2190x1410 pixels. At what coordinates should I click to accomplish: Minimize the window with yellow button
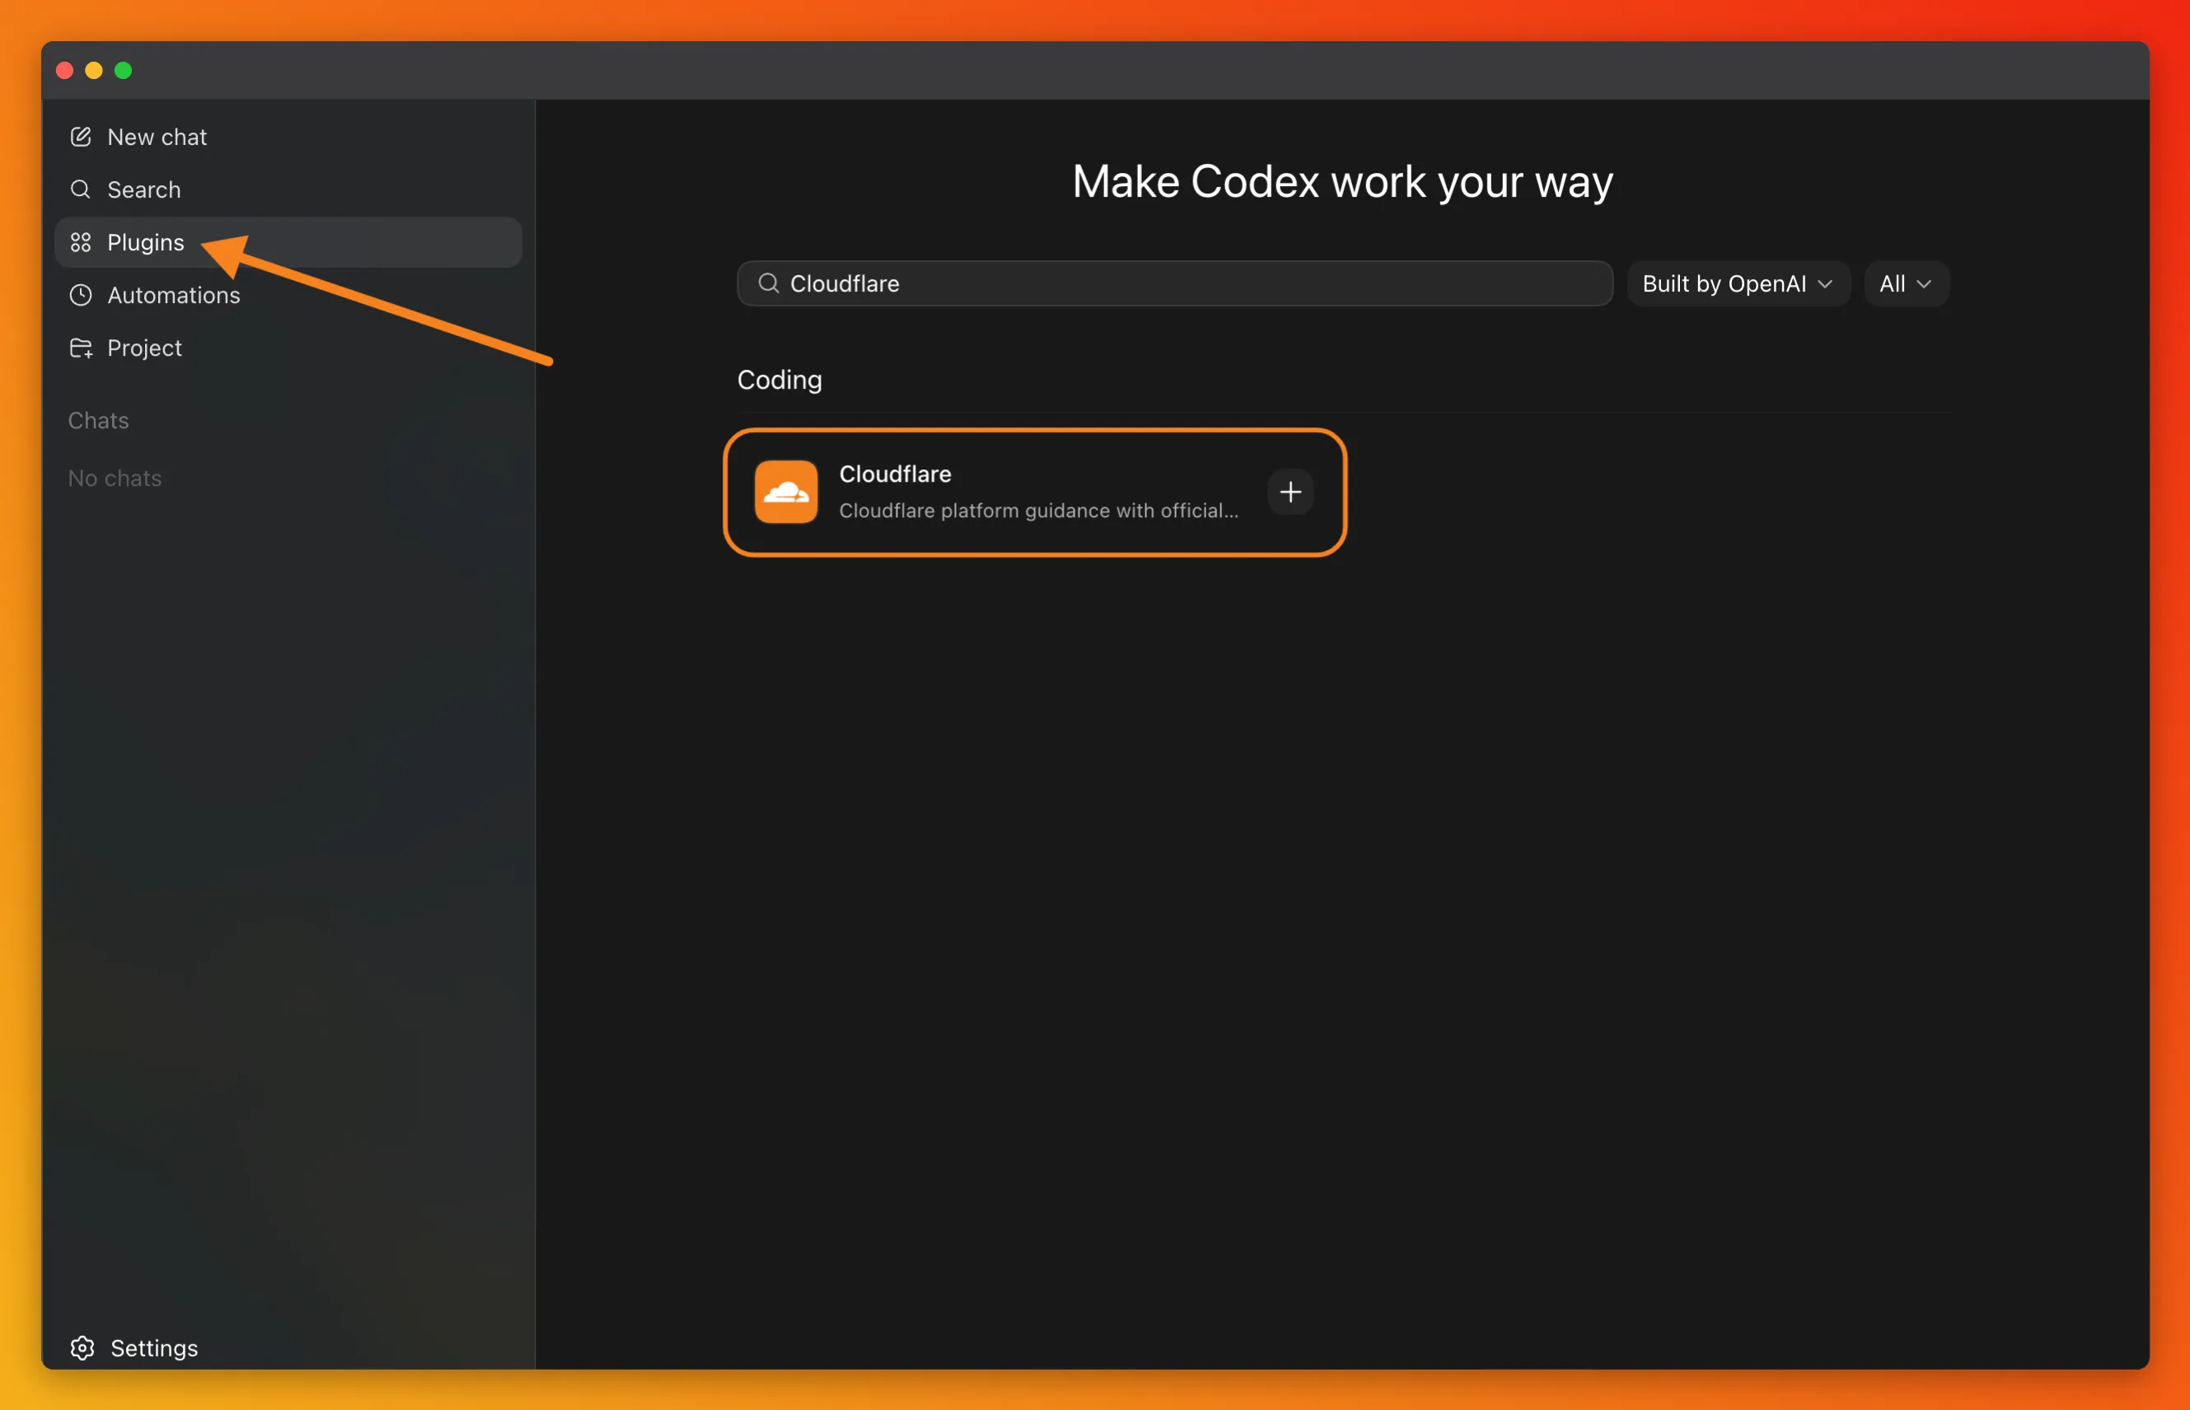click(93, 71)
